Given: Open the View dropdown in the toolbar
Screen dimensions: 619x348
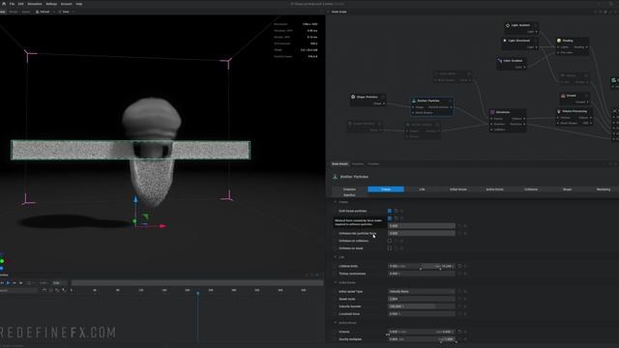Looking at the screenshot, I should click(66, 12).
